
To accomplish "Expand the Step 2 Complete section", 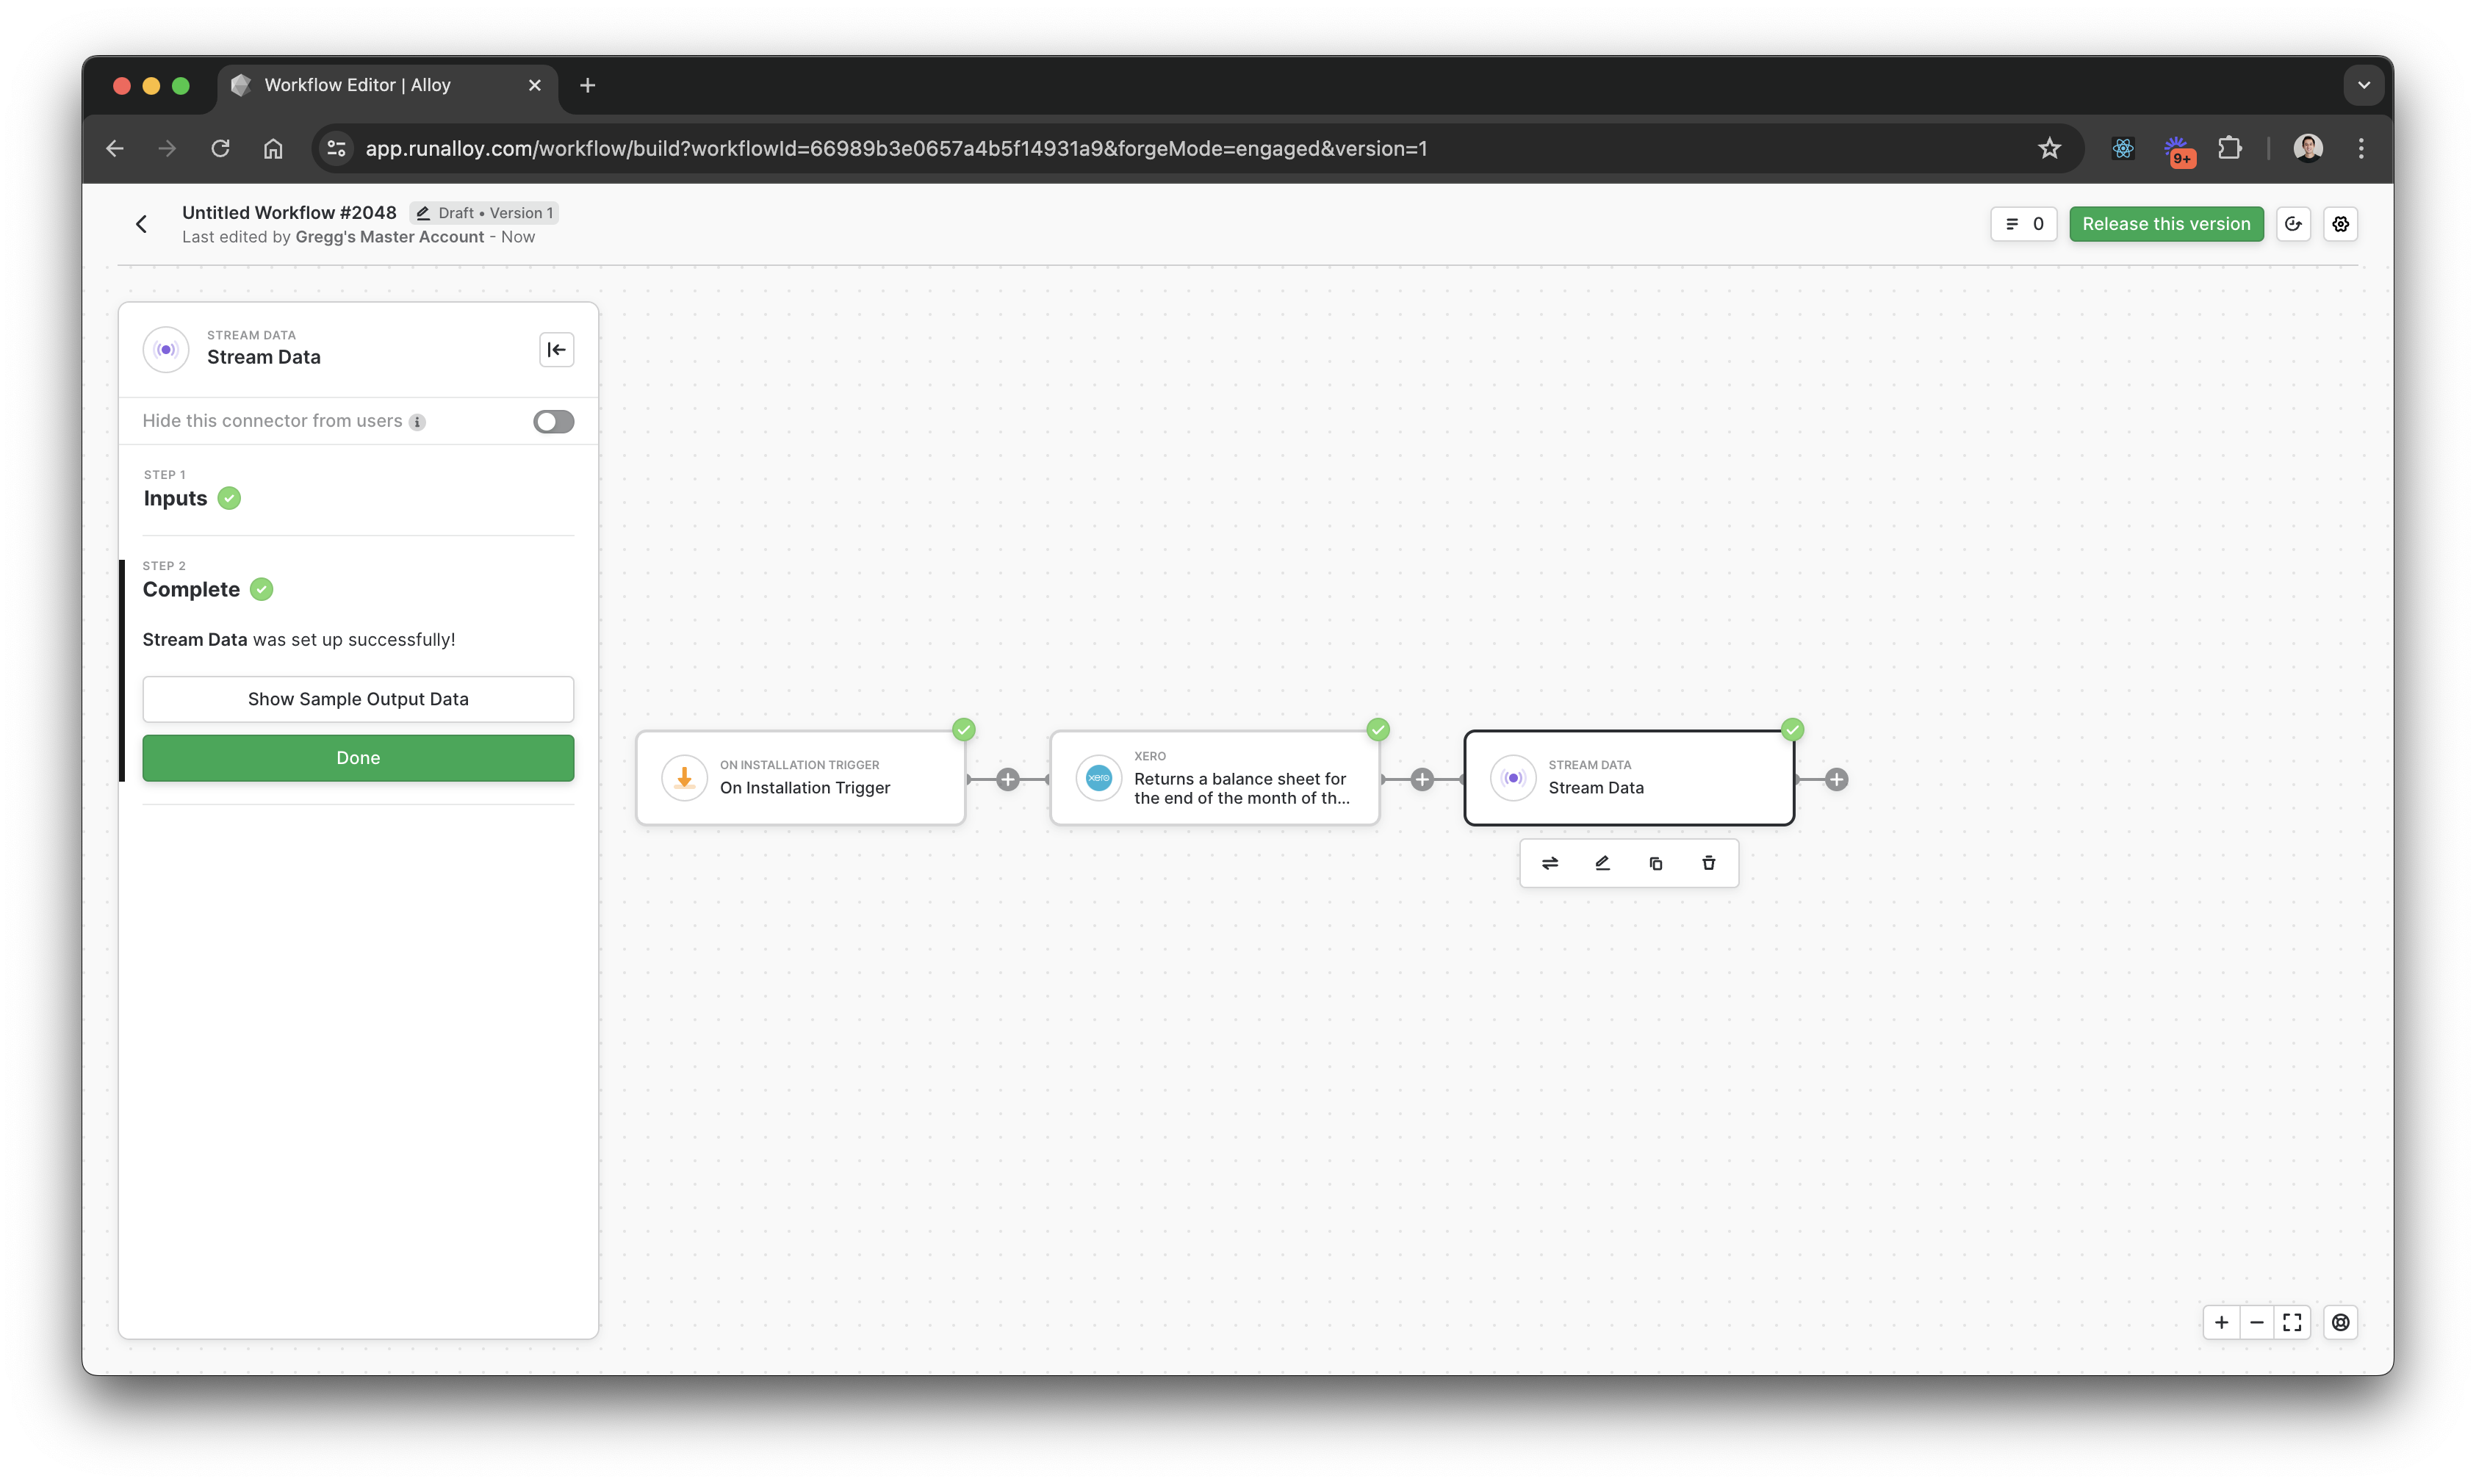I will pos(191,589).
